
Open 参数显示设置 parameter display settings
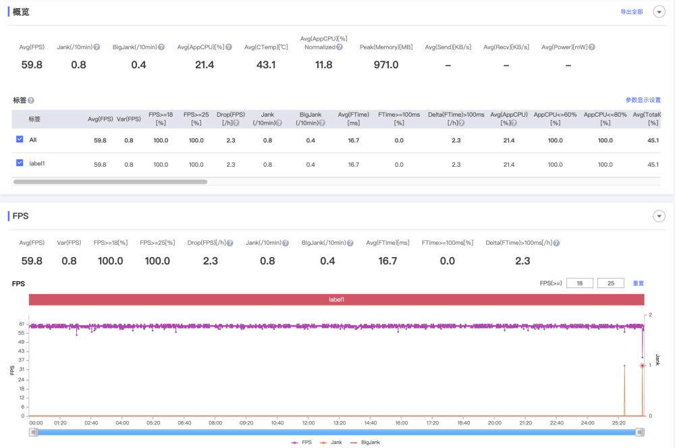point(643,100)
